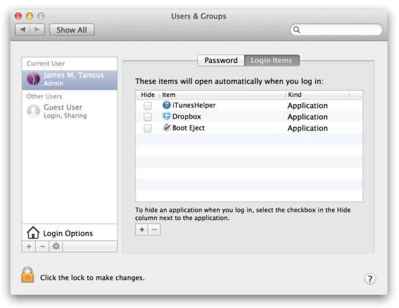Select the Guest User avatar icon
Screen dimensions: 399x308
point(34,111)
